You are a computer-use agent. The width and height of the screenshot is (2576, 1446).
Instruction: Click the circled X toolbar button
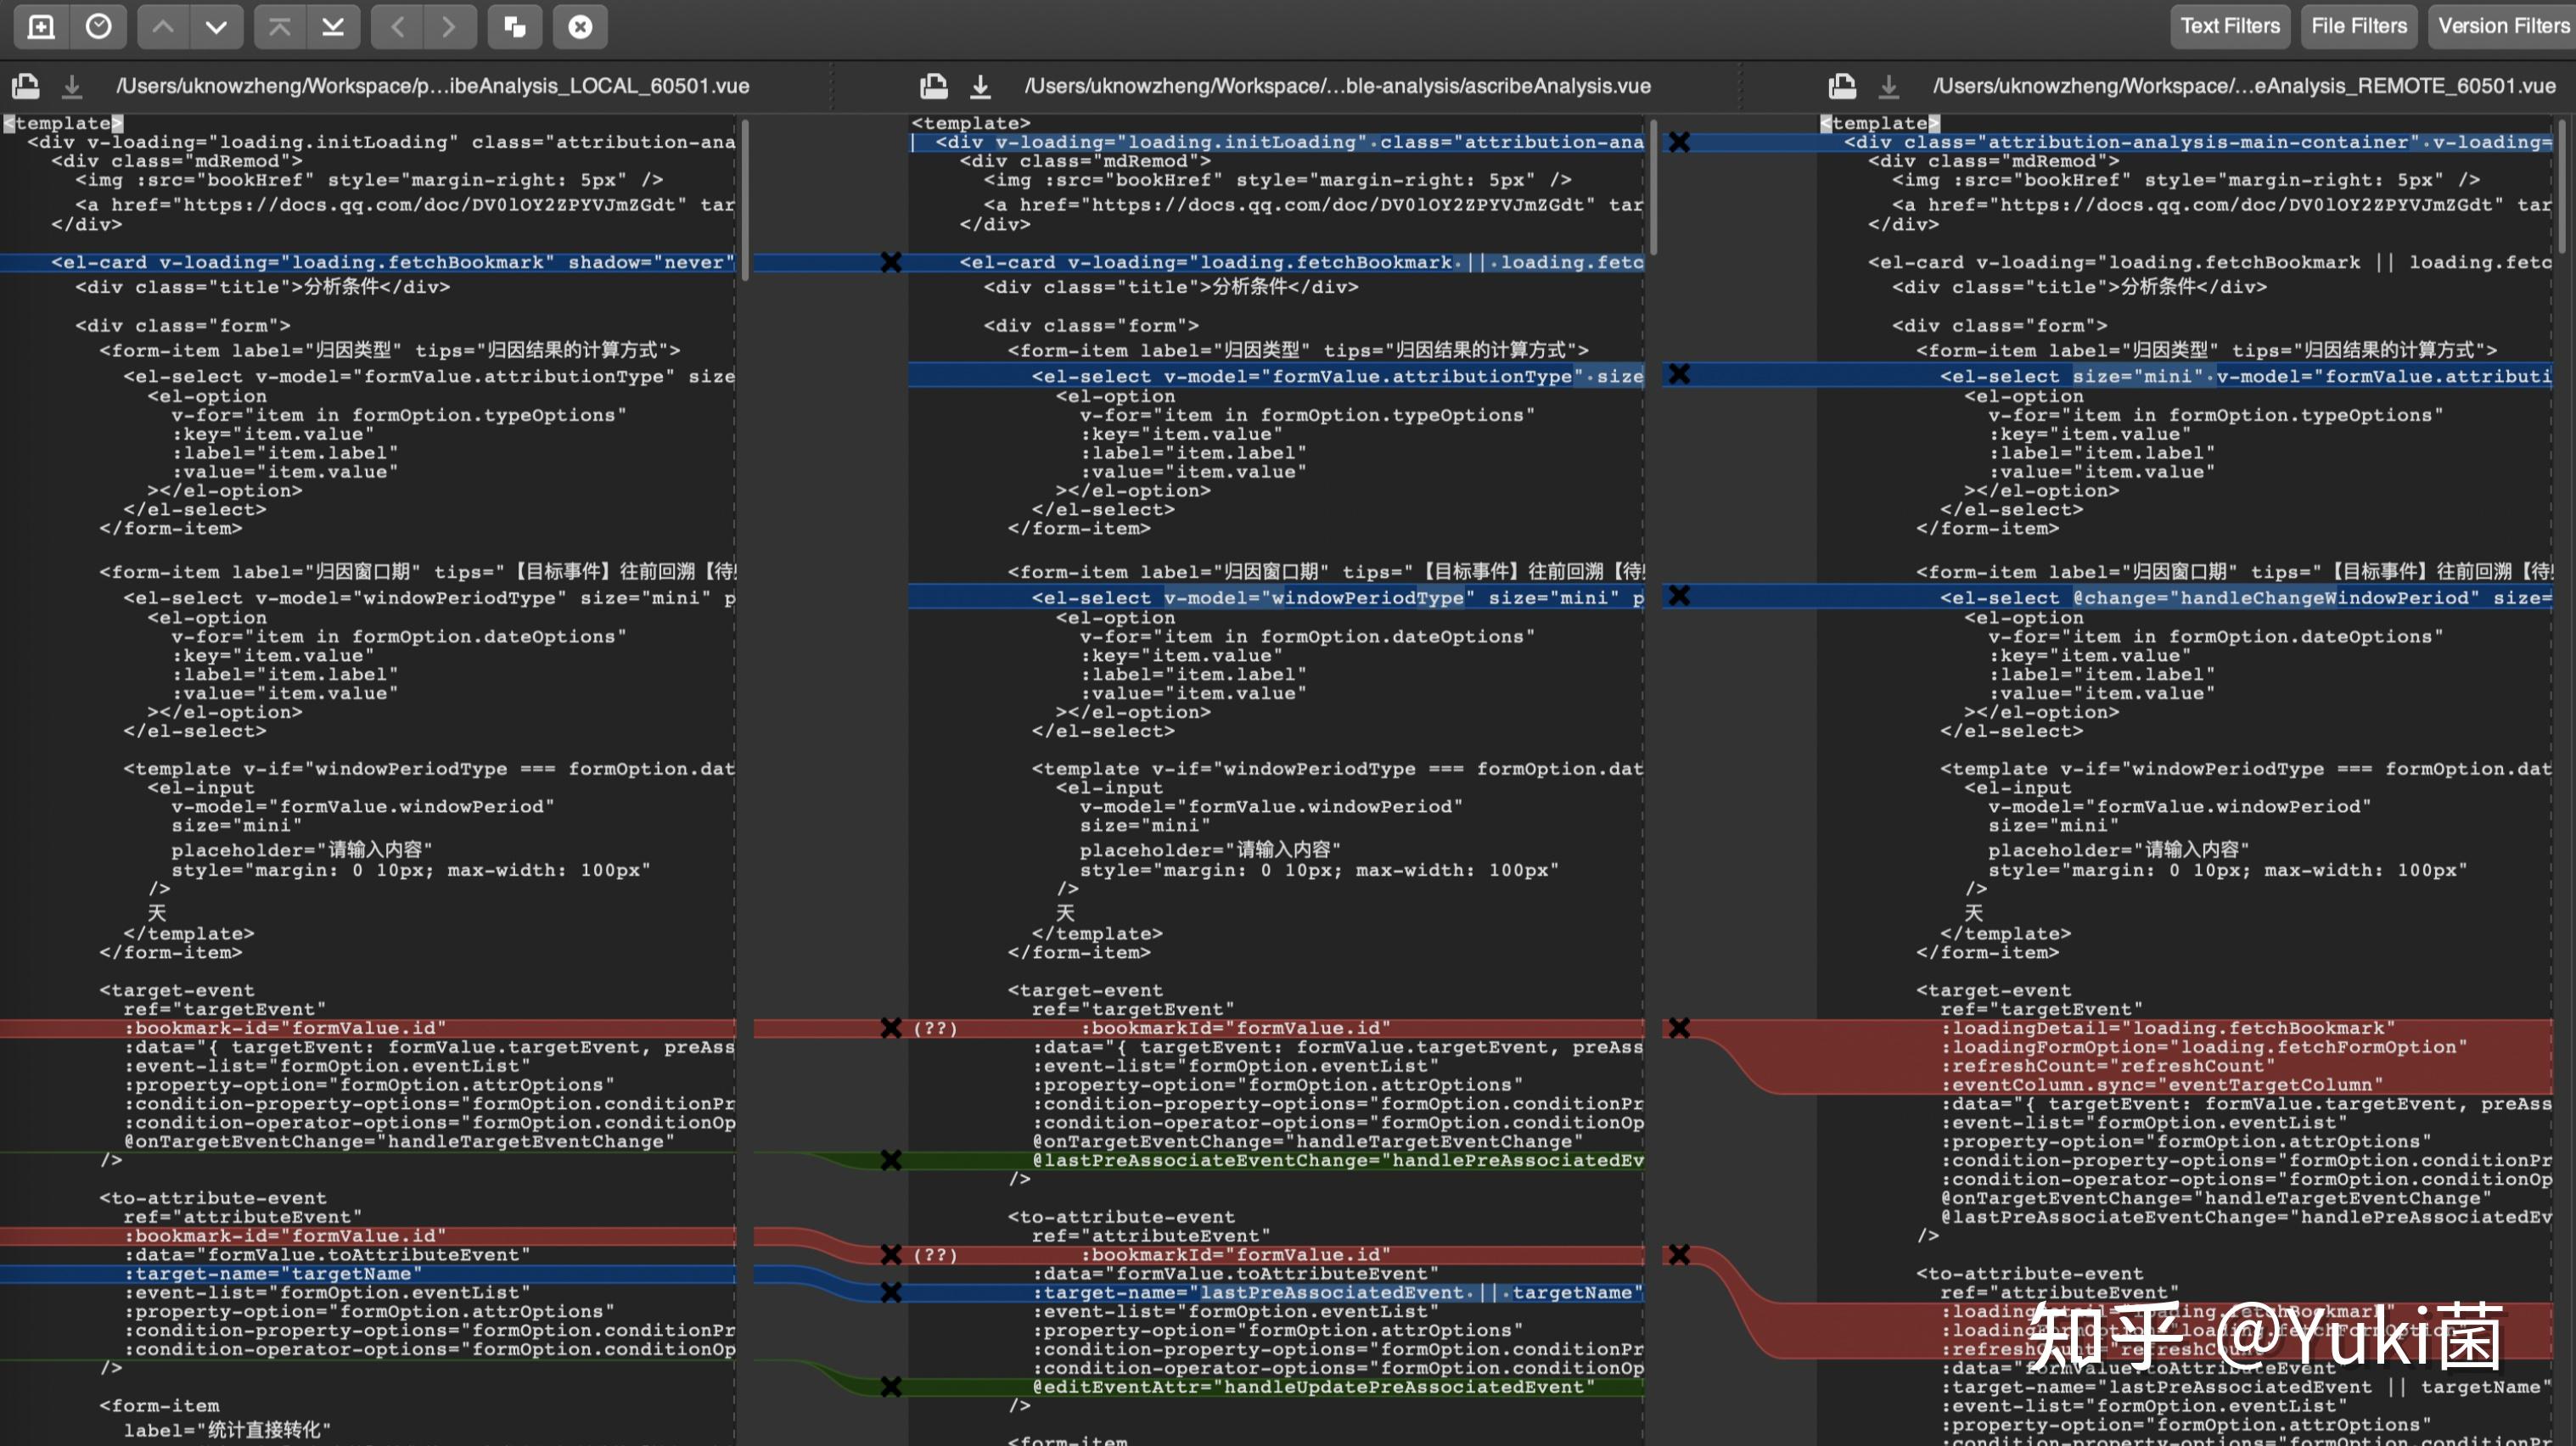point(580,27)
